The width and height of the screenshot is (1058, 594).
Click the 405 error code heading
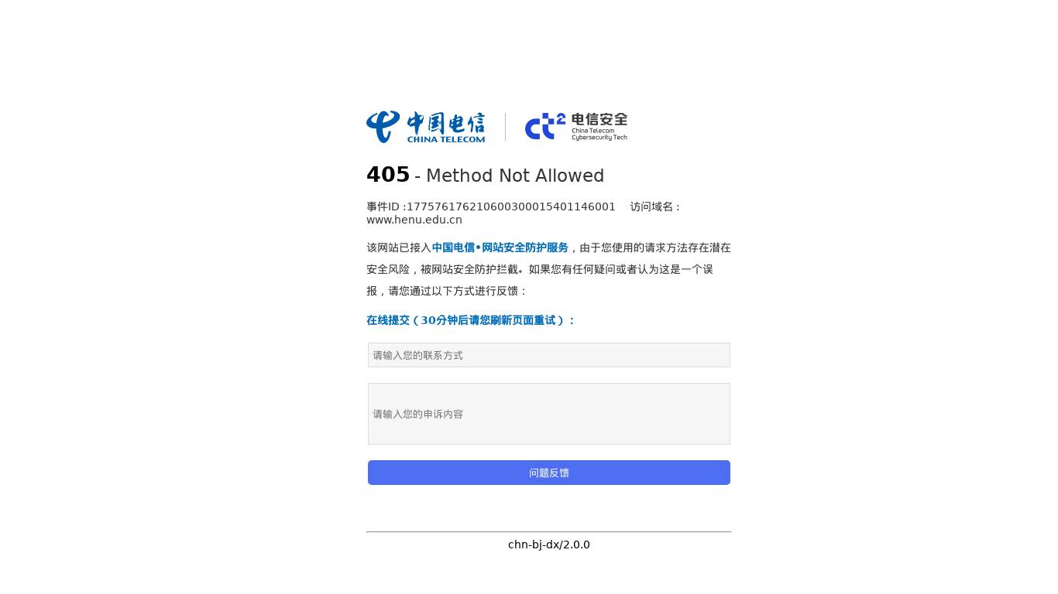388,175
